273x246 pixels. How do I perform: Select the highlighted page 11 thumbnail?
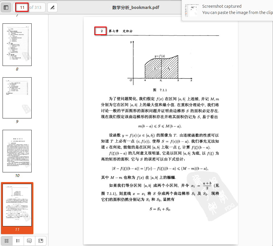(x=17, y=205)
